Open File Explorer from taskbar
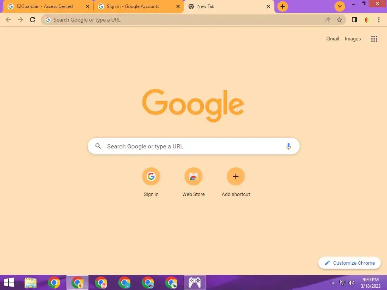Image resolution: width=387 pixels, height=290 pixels. (31, 282)
